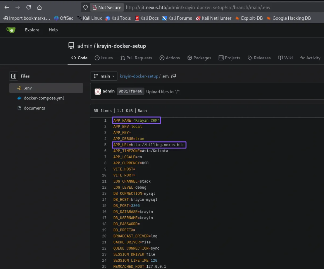The image size is (324, 269).
Task: Open the Kali NetHunter bookmark
Action: (214, 18)
